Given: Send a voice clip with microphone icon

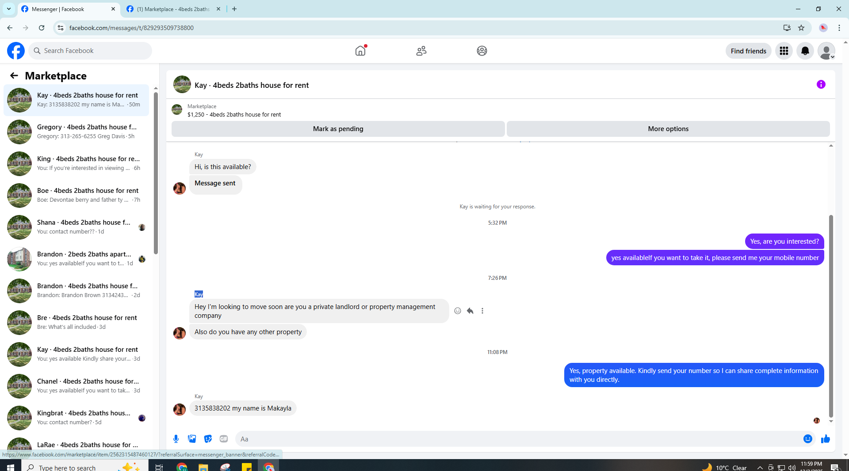Looking at the screenshot, I should click(x=176, y=439).
